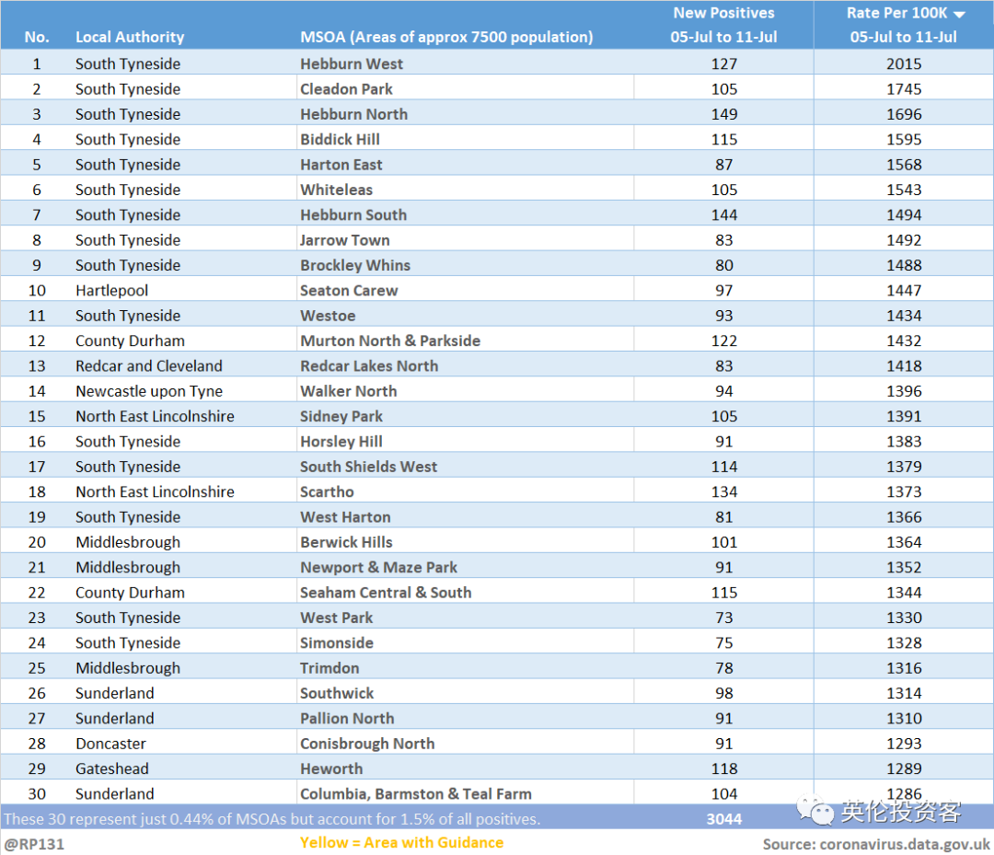
Task: Click the 'Source: coronavirus.data.gov.uk' text
Action: [x=876, y=844]
